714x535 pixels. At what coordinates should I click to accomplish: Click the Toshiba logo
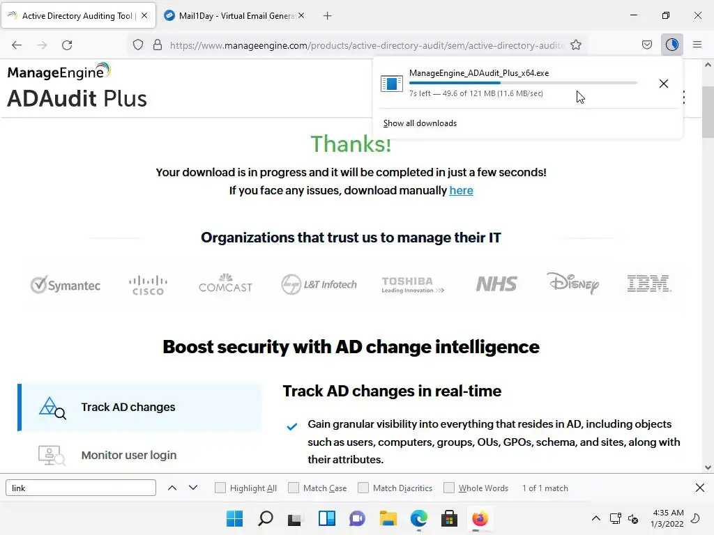click(x=413, y=285)
